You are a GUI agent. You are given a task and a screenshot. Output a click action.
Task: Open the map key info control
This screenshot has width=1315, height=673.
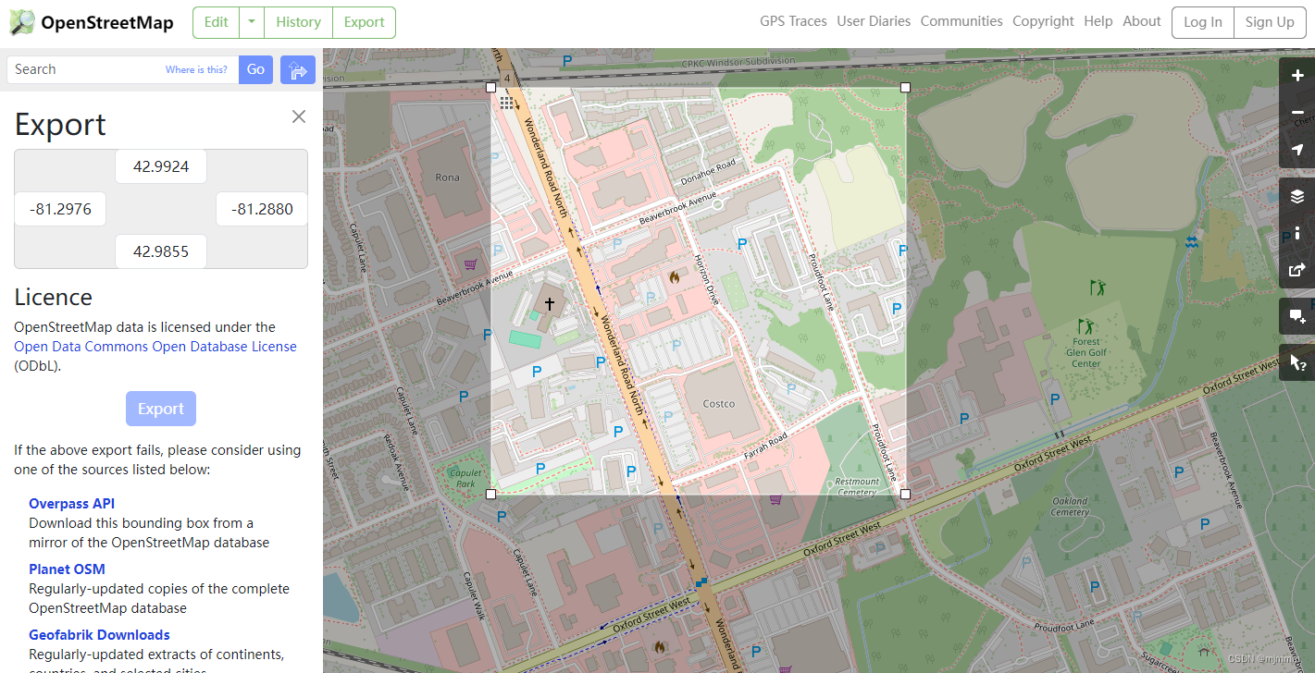click(1297, 233)
